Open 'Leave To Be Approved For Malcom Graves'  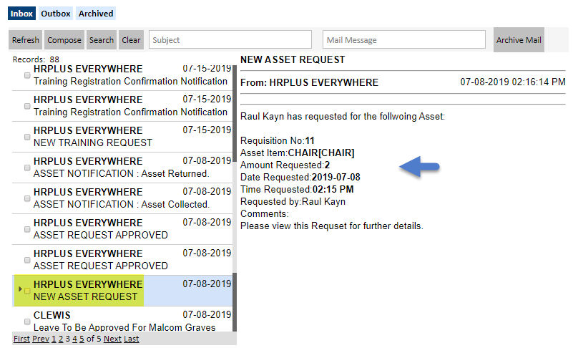124,327
